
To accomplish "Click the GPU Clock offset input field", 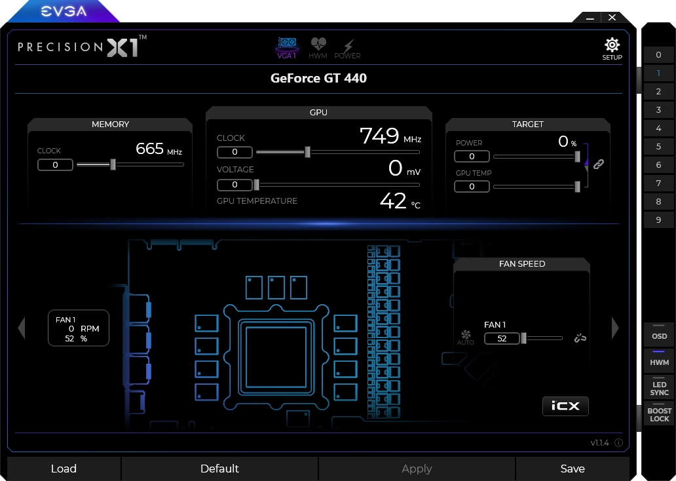I will click(235, 152).
